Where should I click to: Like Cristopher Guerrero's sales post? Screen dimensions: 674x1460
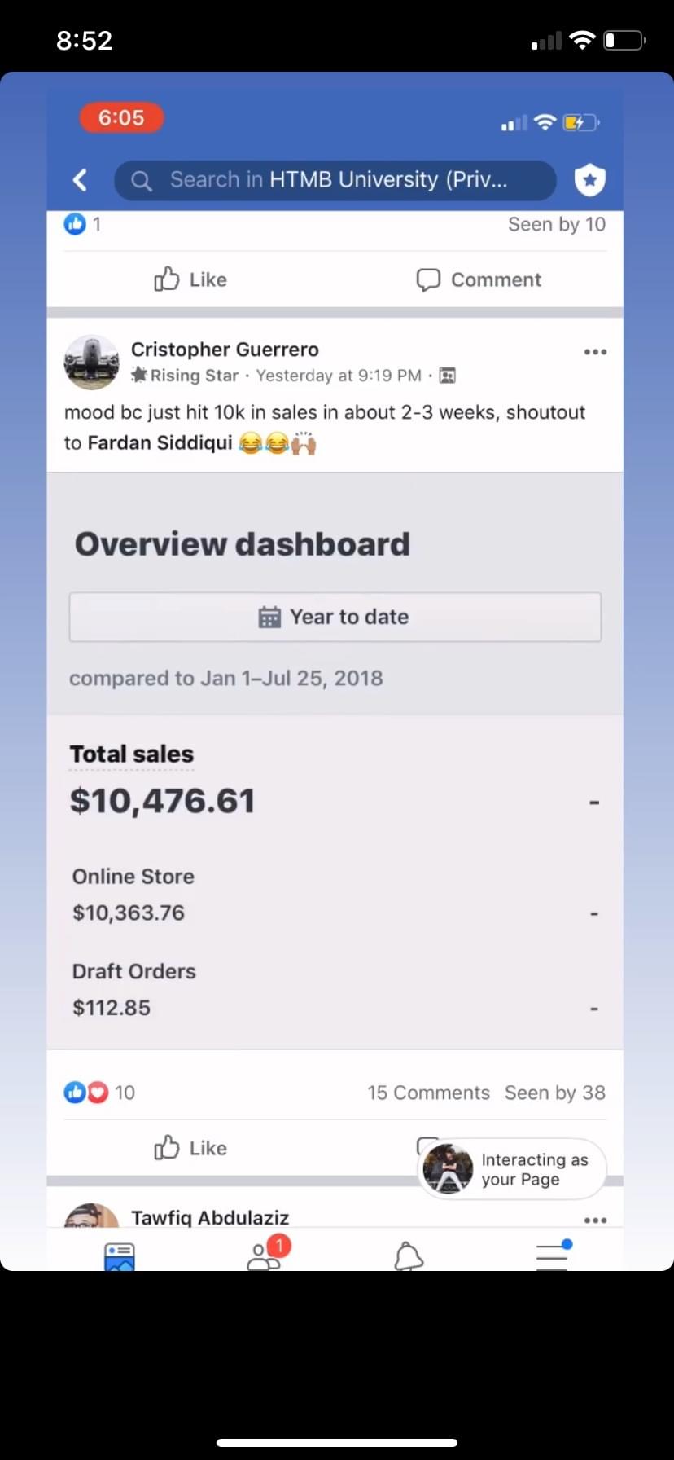[x=191, y=1148]
